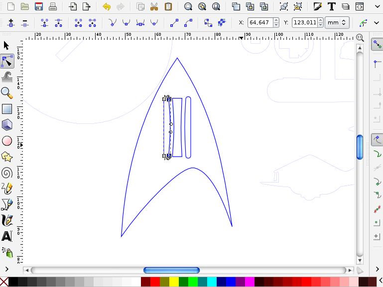Expand snap bar overflow chevron at bottom right
Screen dimensions: 383x287
click(x=377, y=269)
